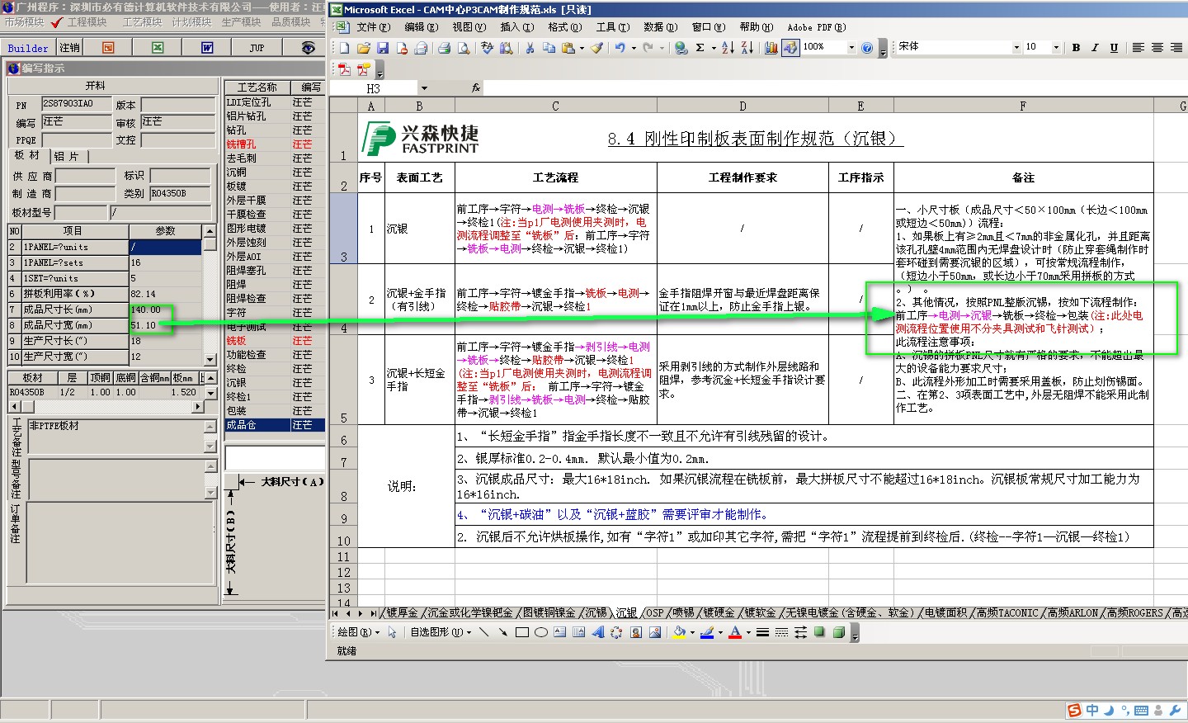Switch to the 喷锡 sheet tab
Viewport: 1188px width, 723px height.
pyautogui.click(x=683, y=613)
